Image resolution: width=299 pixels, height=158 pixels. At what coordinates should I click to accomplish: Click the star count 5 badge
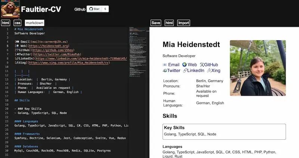[x=105, y=9]
